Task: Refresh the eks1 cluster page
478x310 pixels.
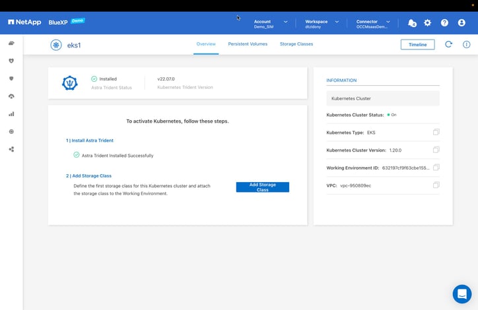Action: tap(448, 45)
